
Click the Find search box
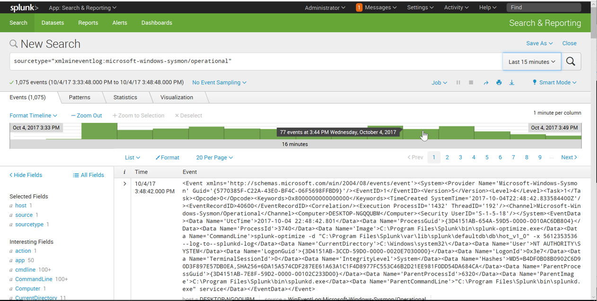544,8
